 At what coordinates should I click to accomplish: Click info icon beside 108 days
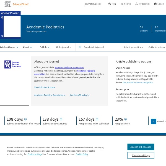pyautogui.click(x=25, y=119)
